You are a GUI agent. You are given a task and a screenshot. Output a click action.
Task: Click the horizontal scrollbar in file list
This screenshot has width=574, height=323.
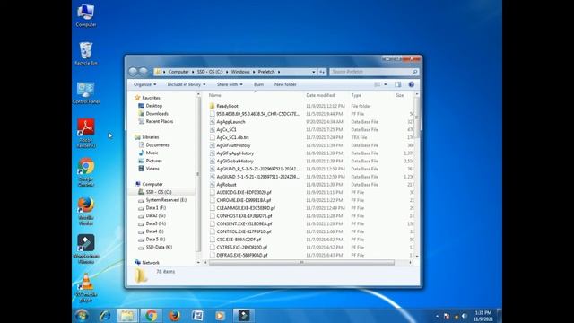(301, 263)
